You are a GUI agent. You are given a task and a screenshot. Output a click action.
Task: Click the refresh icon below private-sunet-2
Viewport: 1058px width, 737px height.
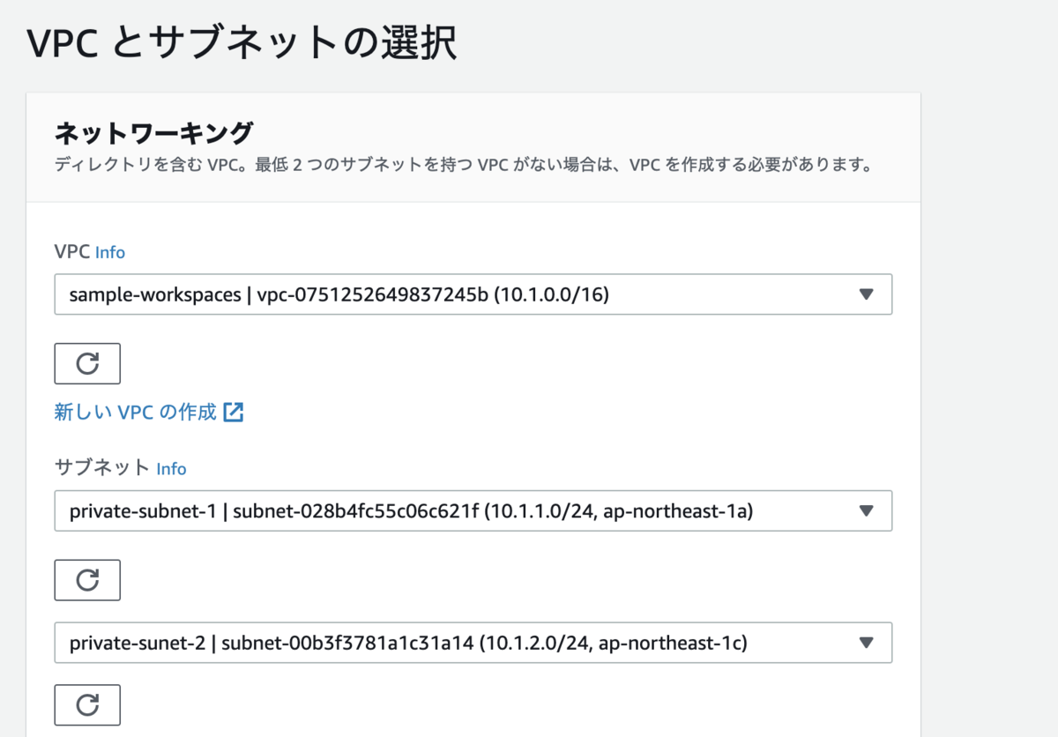[86, 704]
